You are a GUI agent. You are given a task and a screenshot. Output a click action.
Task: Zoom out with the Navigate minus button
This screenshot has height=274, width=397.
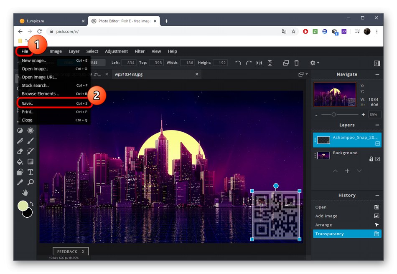316,115
